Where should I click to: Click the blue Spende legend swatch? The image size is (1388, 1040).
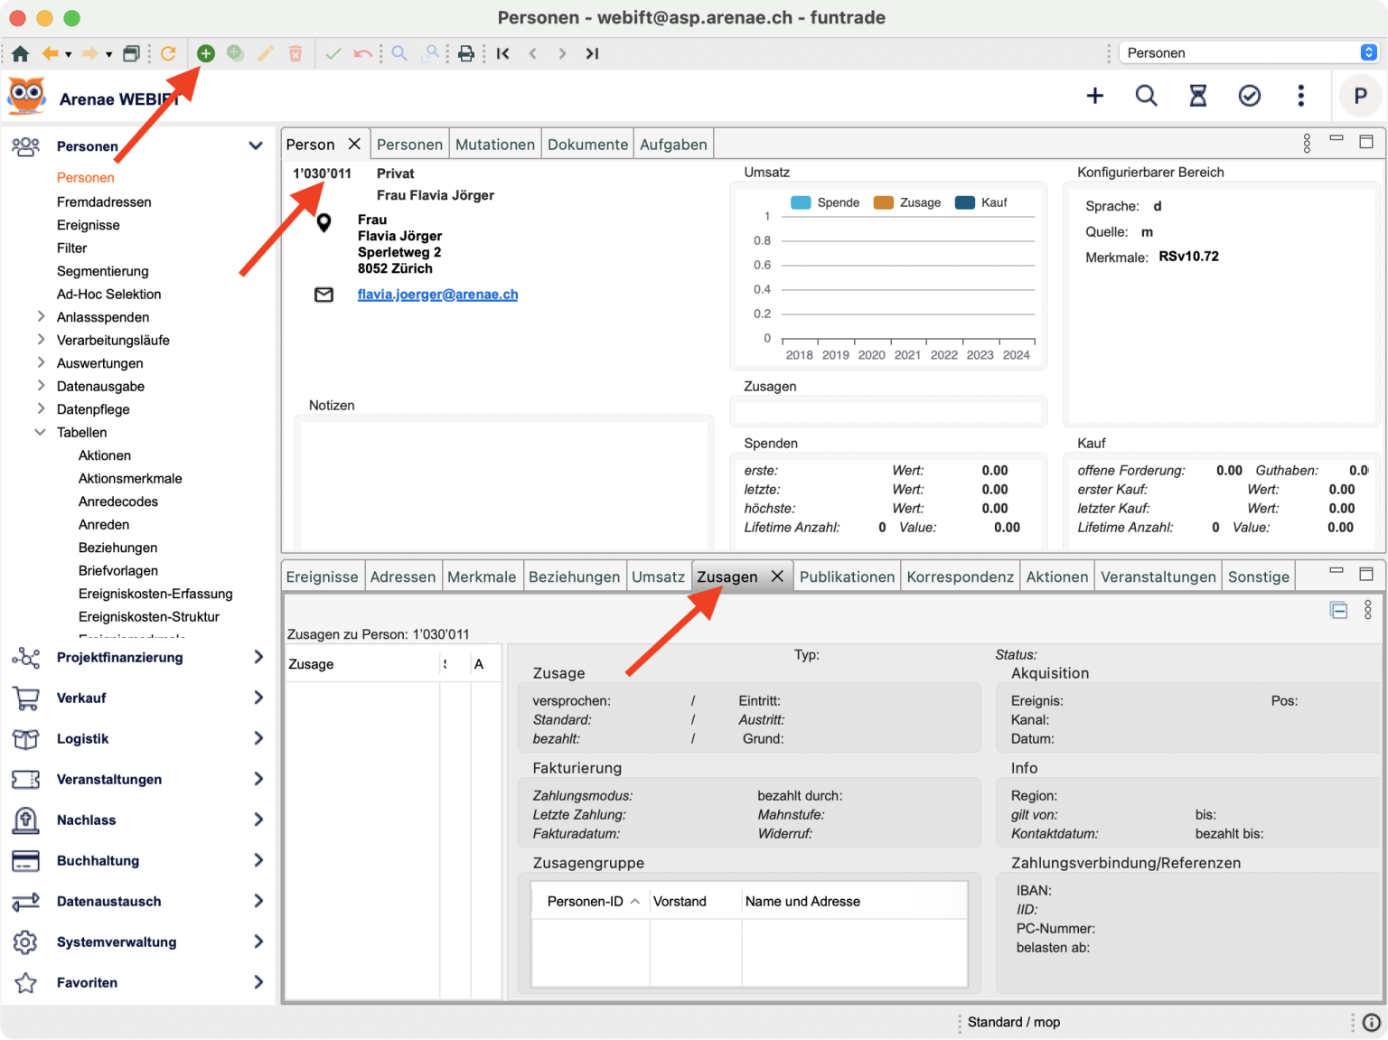point(801,202)
